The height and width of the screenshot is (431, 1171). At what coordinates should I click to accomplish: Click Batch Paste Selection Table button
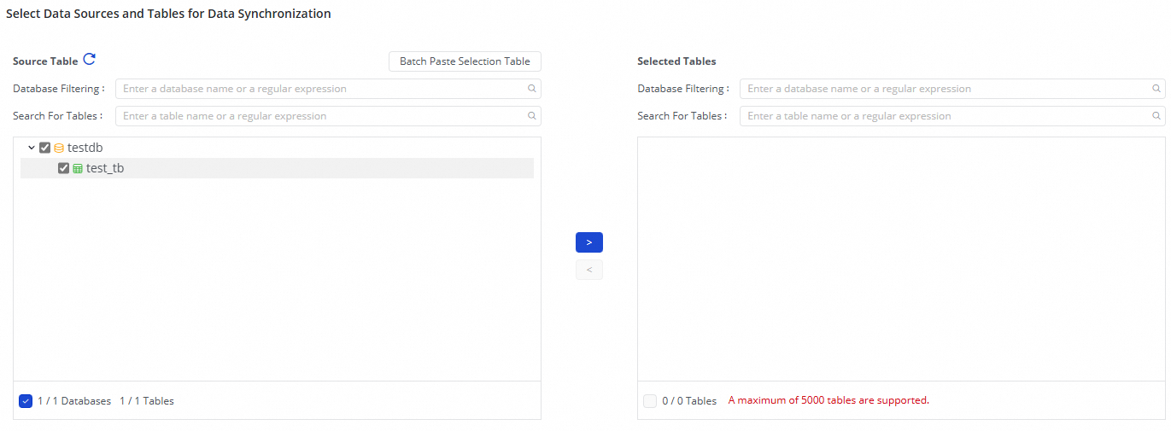pyautogui.click(x=465, y=61)
